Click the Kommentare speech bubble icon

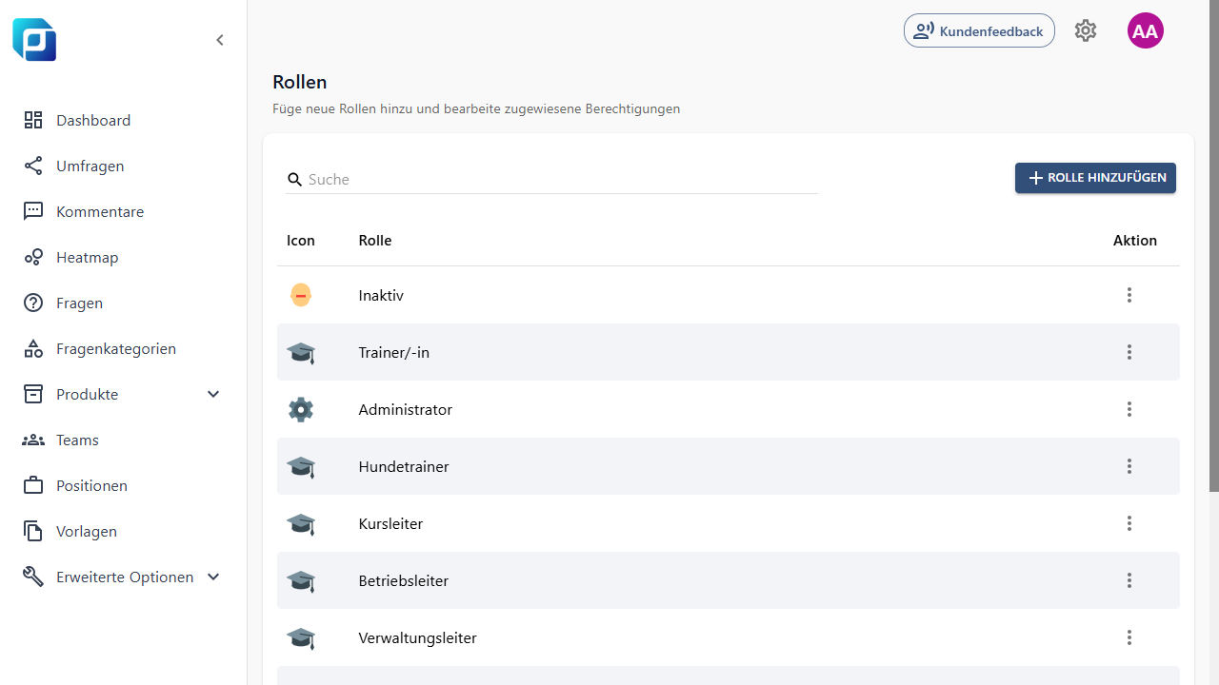33,211
